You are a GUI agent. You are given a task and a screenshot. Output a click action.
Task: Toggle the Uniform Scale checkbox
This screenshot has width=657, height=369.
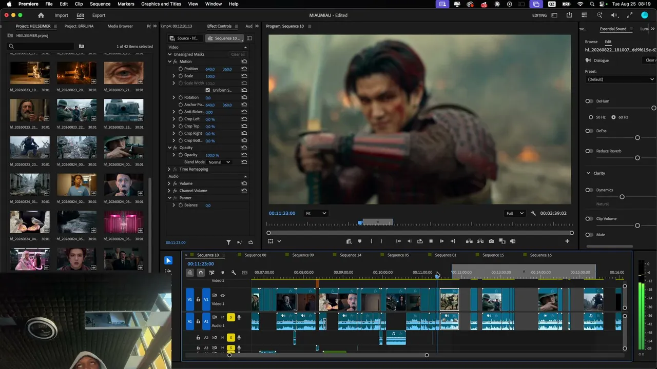[207, 90]
